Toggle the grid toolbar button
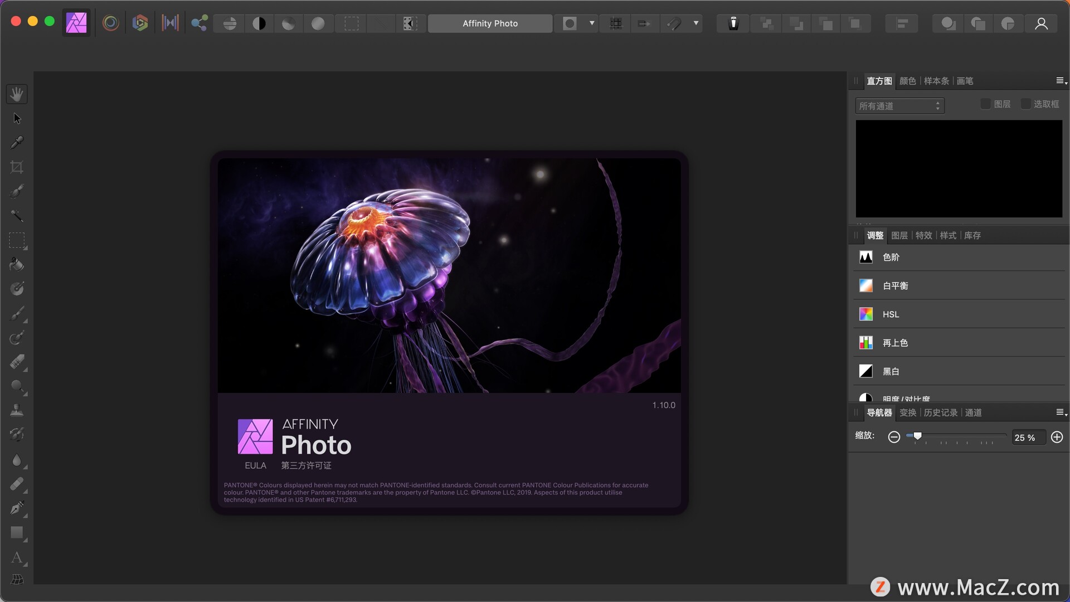1070x602 pixels. pyautogui.click(x=616, y=23)
